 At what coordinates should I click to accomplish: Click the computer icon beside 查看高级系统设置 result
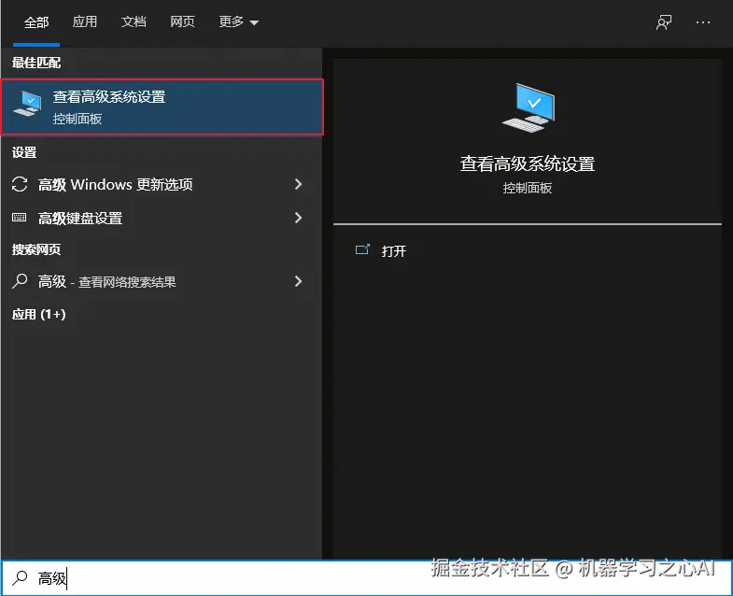pyautogui.click(x=28, y=104)
